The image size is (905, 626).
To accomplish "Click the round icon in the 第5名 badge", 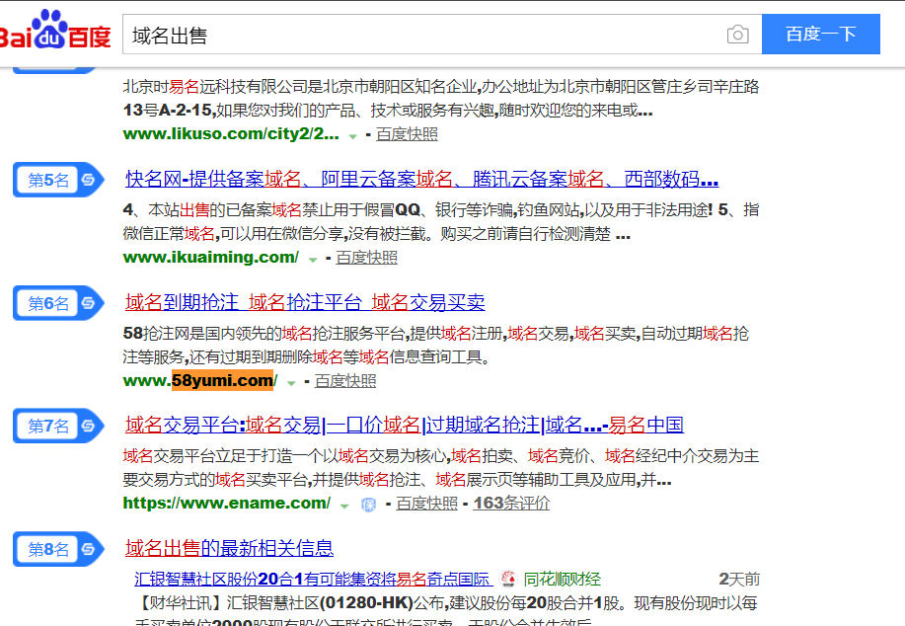I will click(88, 180).
